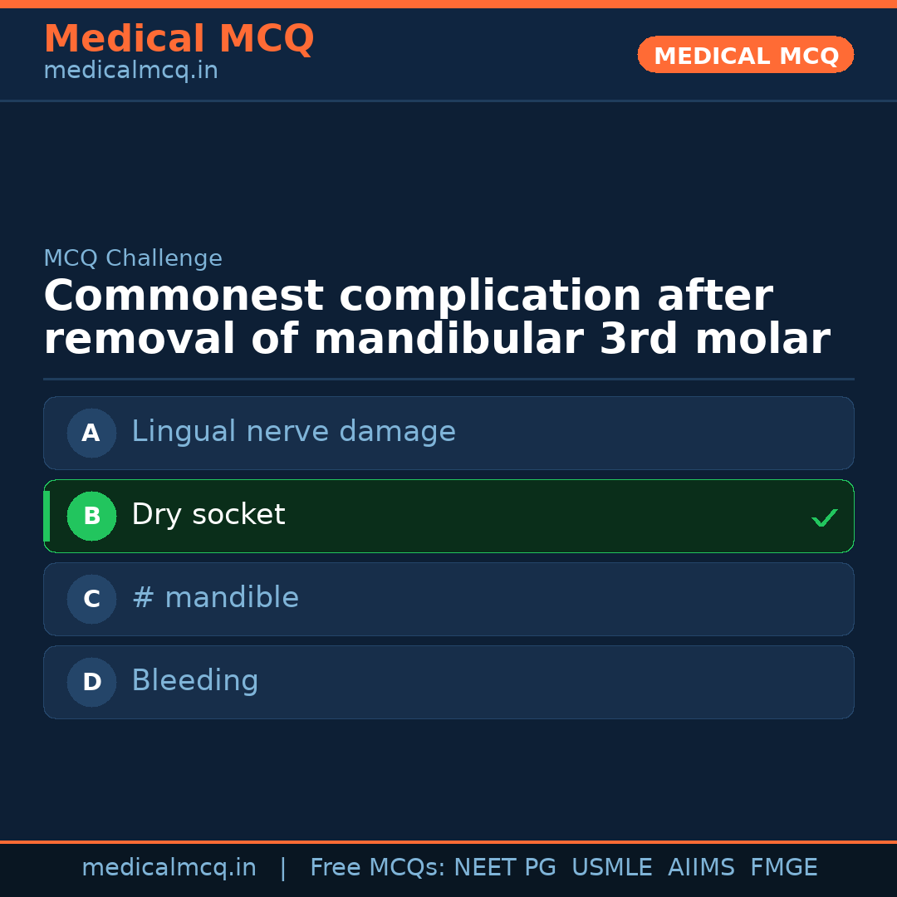897x897 pixels.
Task: Click USMLE in the footer
Action: point(611,868)
